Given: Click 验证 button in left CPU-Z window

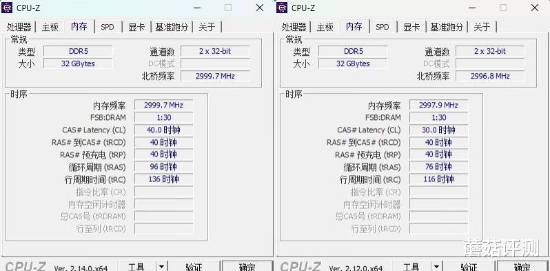Looking at the screenshot, I should point(194,266).
